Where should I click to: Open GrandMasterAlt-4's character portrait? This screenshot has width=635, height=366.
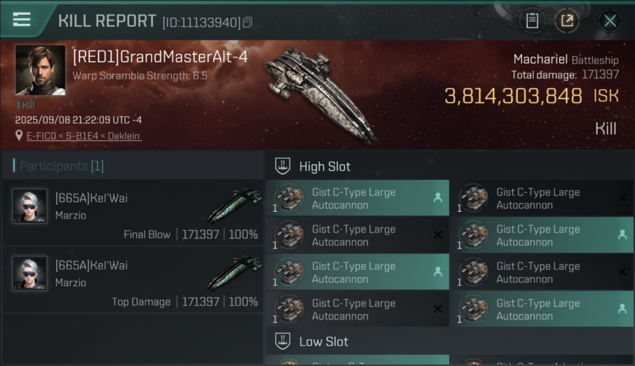tap(40, 70)
